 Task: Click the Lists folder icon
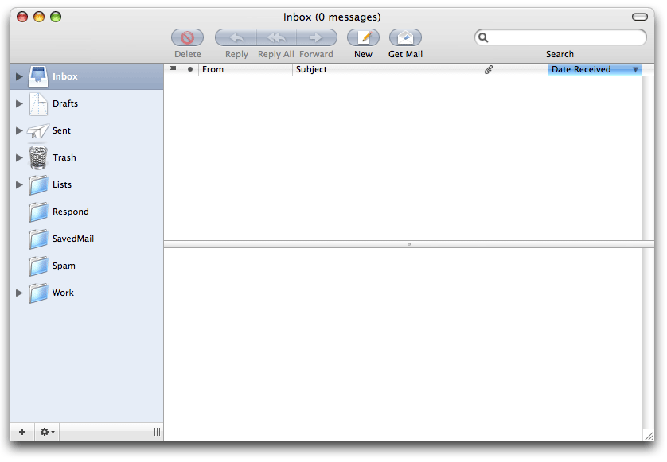pos(38,185)
